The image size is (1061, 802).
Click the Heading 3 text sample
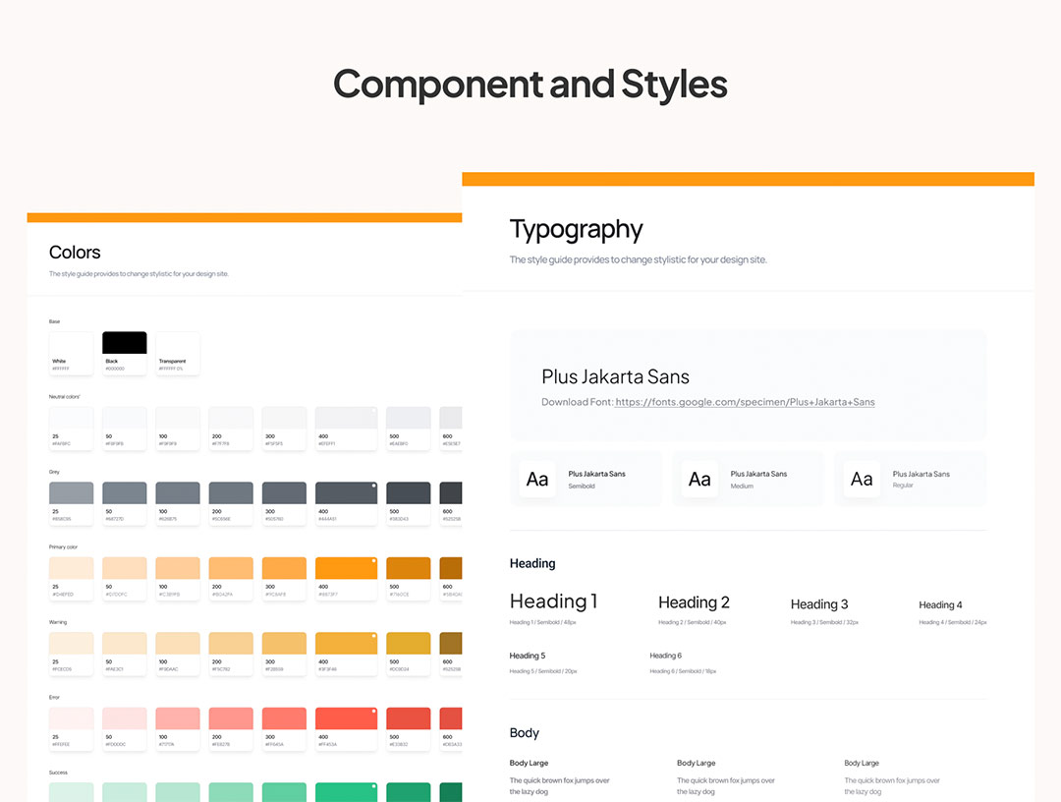coord(818,604)
